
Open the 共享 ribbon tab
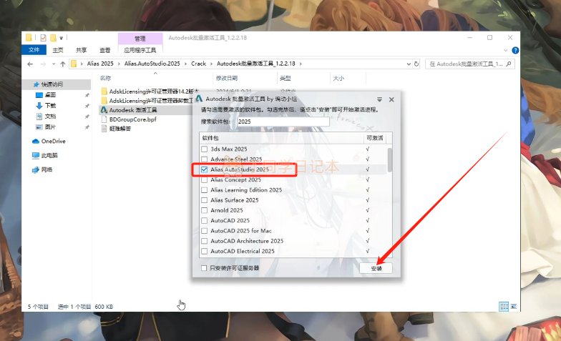[82, 50]
